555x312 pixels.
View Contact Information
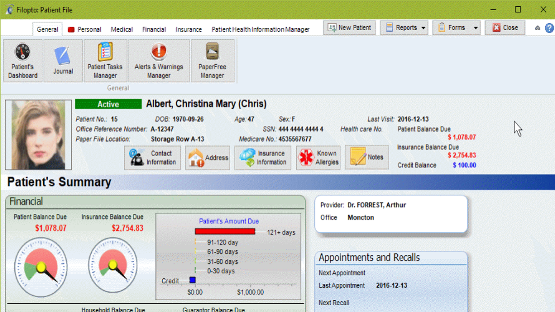[153, 158]
